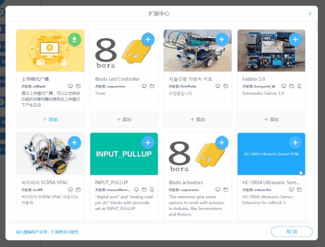Image resolution: width=325 pixels, height=247 pixels.
Task: Add the 上传模式广播 extension via 添加 button
Action: point(50,119)
